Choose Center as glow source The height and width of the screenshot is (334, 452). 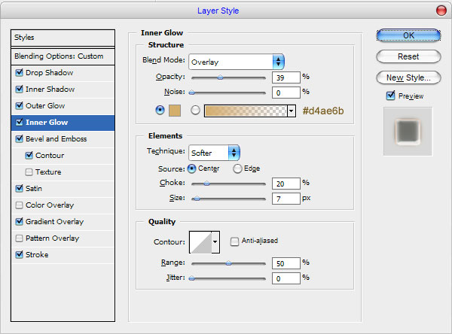tap(191, 169)
